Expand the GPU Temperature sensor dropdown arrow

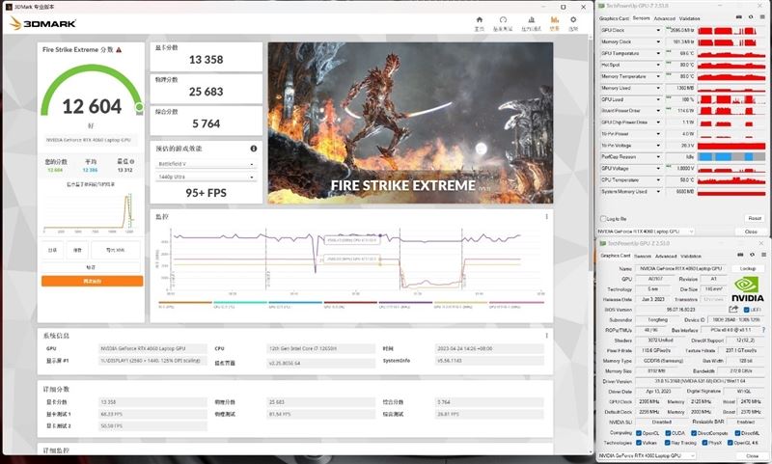point(658,53)
